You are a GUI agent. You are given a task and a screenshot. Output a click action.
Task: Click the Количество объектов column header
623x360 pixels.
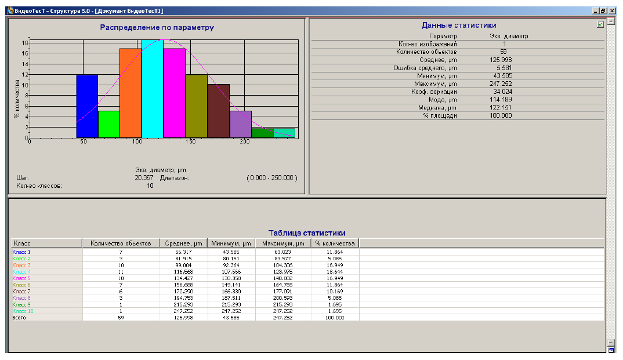coord(121,243)
